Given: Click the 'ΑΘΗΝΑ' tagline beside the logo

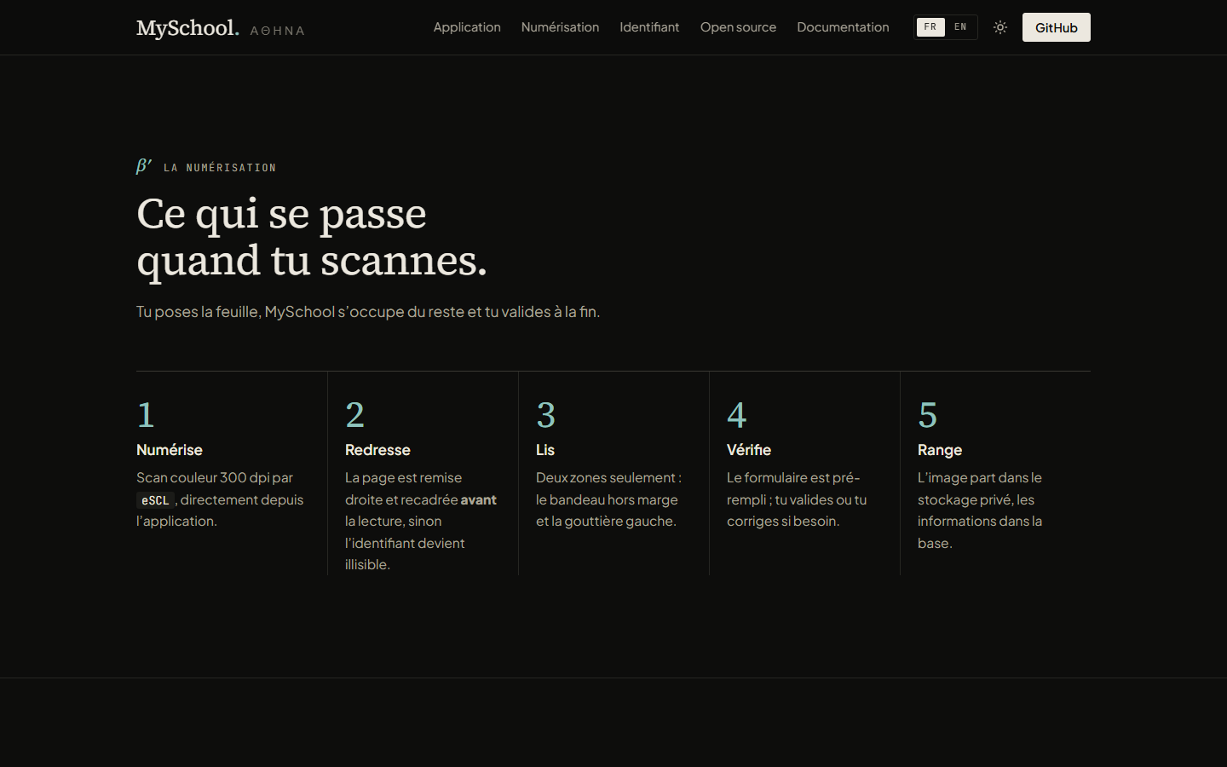Looking at the screenshot, I should pos(278,31).
